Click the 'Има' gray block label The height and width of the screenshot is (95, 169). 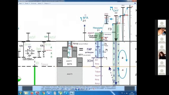click(65, 51)
